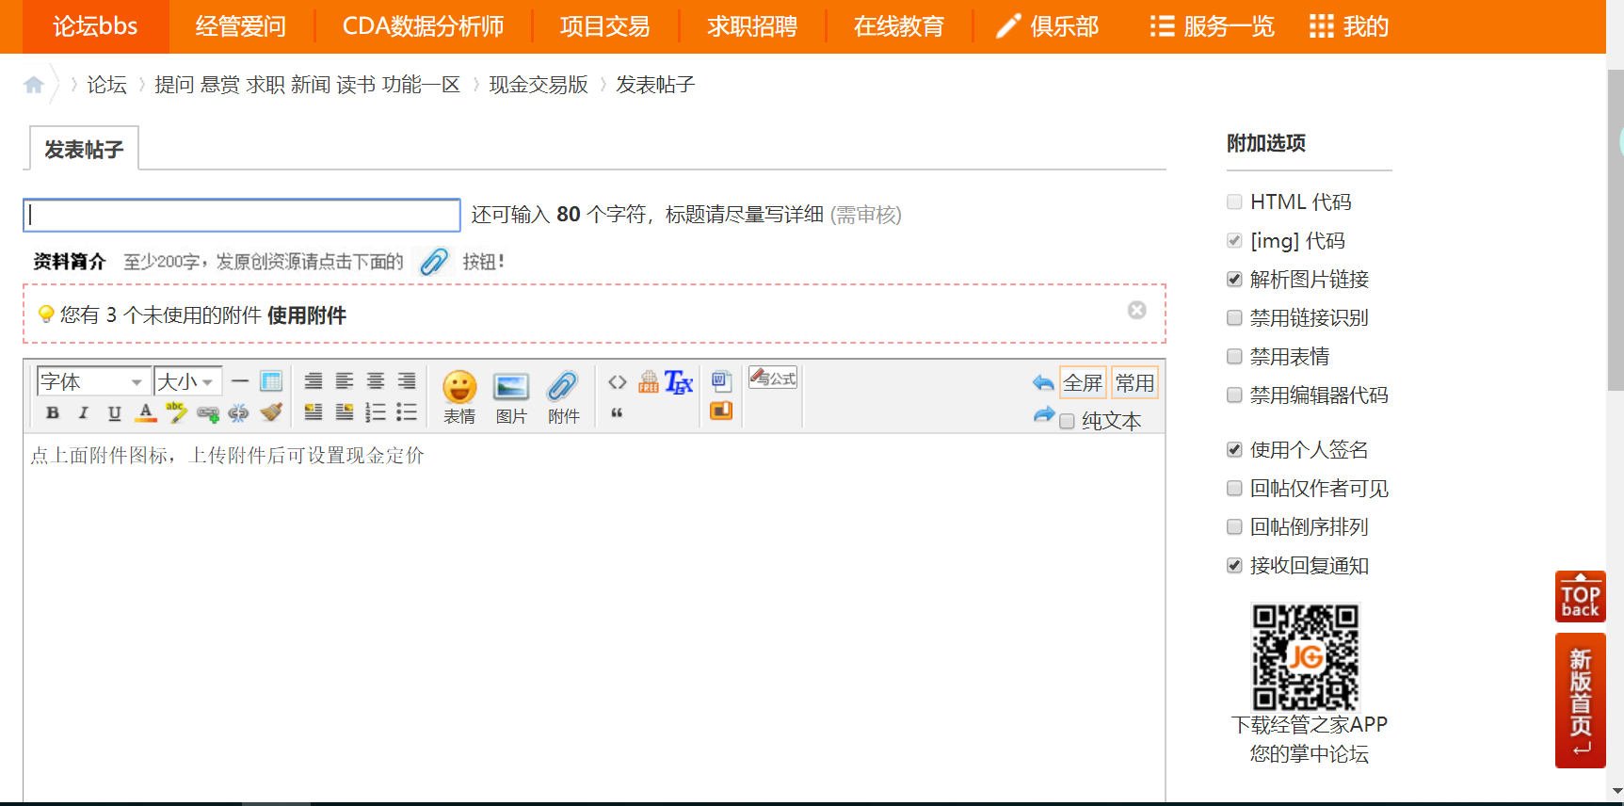1624x806 pixels.
Task: Go to the home page icon
Action: pos(34,85)
